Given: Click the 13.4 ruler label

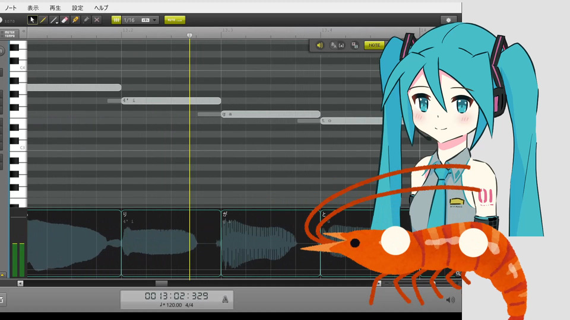Looking at the screenshot, I should [327, 30].
